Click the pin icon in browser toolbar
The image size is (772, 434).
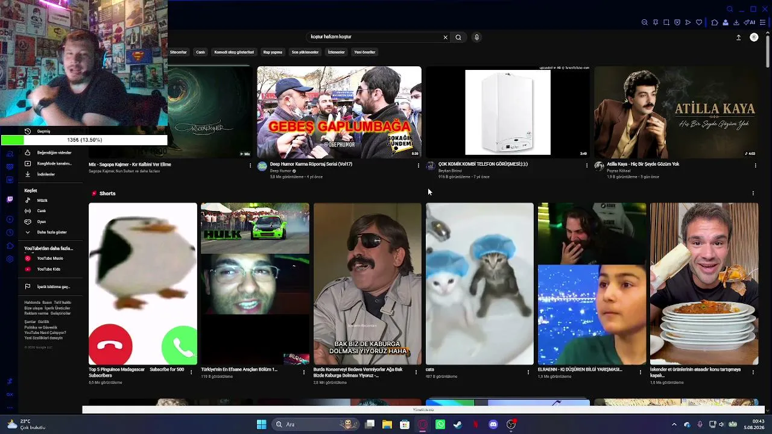(656, 23)
